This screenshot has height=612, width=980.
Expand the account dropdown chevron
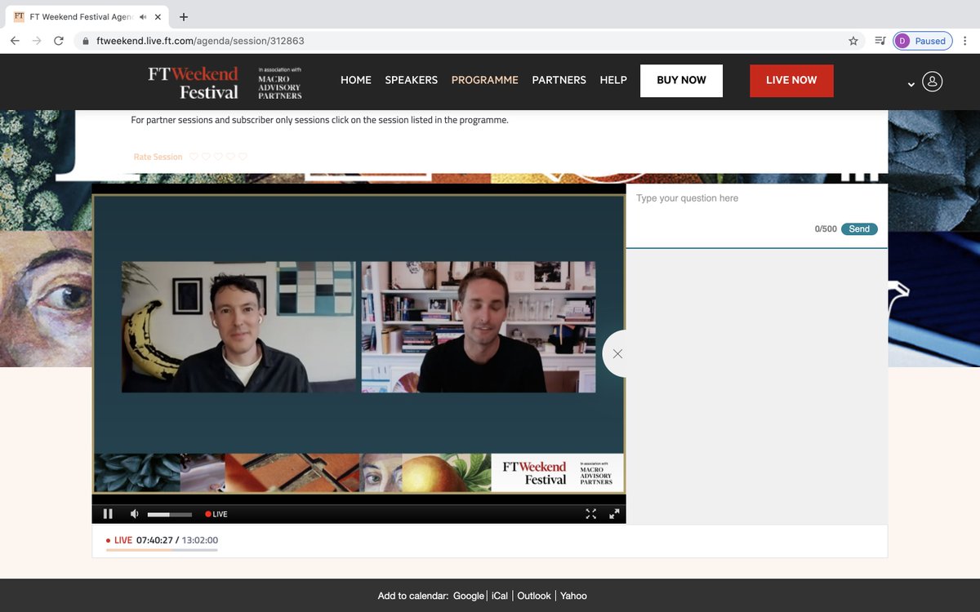911,84
